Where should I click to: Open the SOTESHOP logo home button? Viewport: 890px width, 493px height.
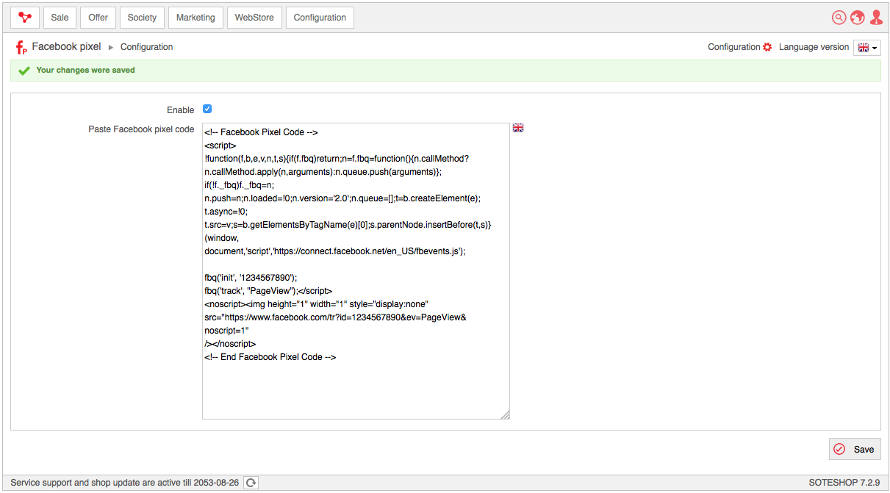25,18
